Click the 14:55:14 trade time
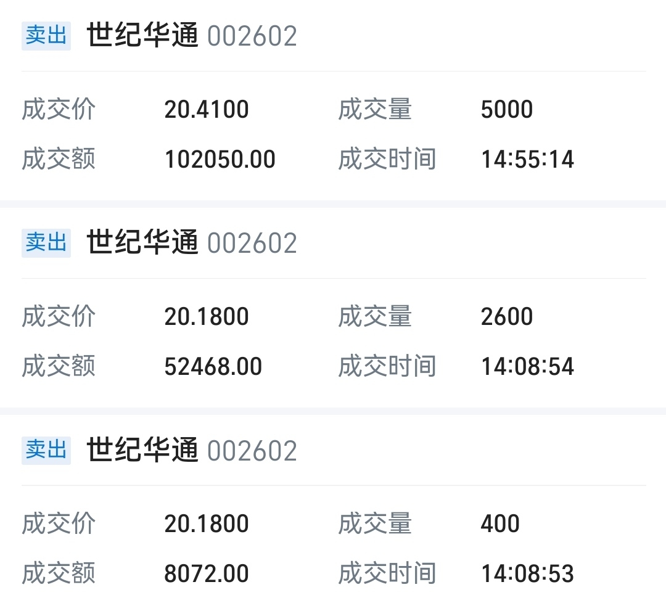 [528, 160]
